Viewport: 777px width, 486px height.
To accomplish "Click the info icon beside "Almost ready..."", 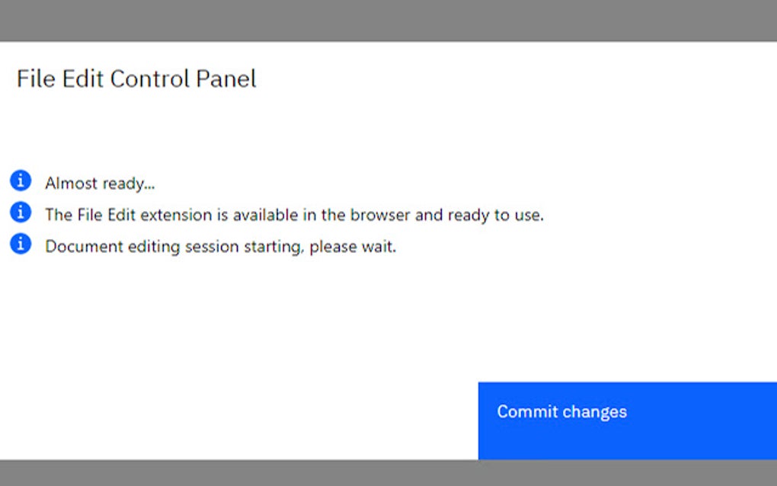I will (x=21, y=180).
